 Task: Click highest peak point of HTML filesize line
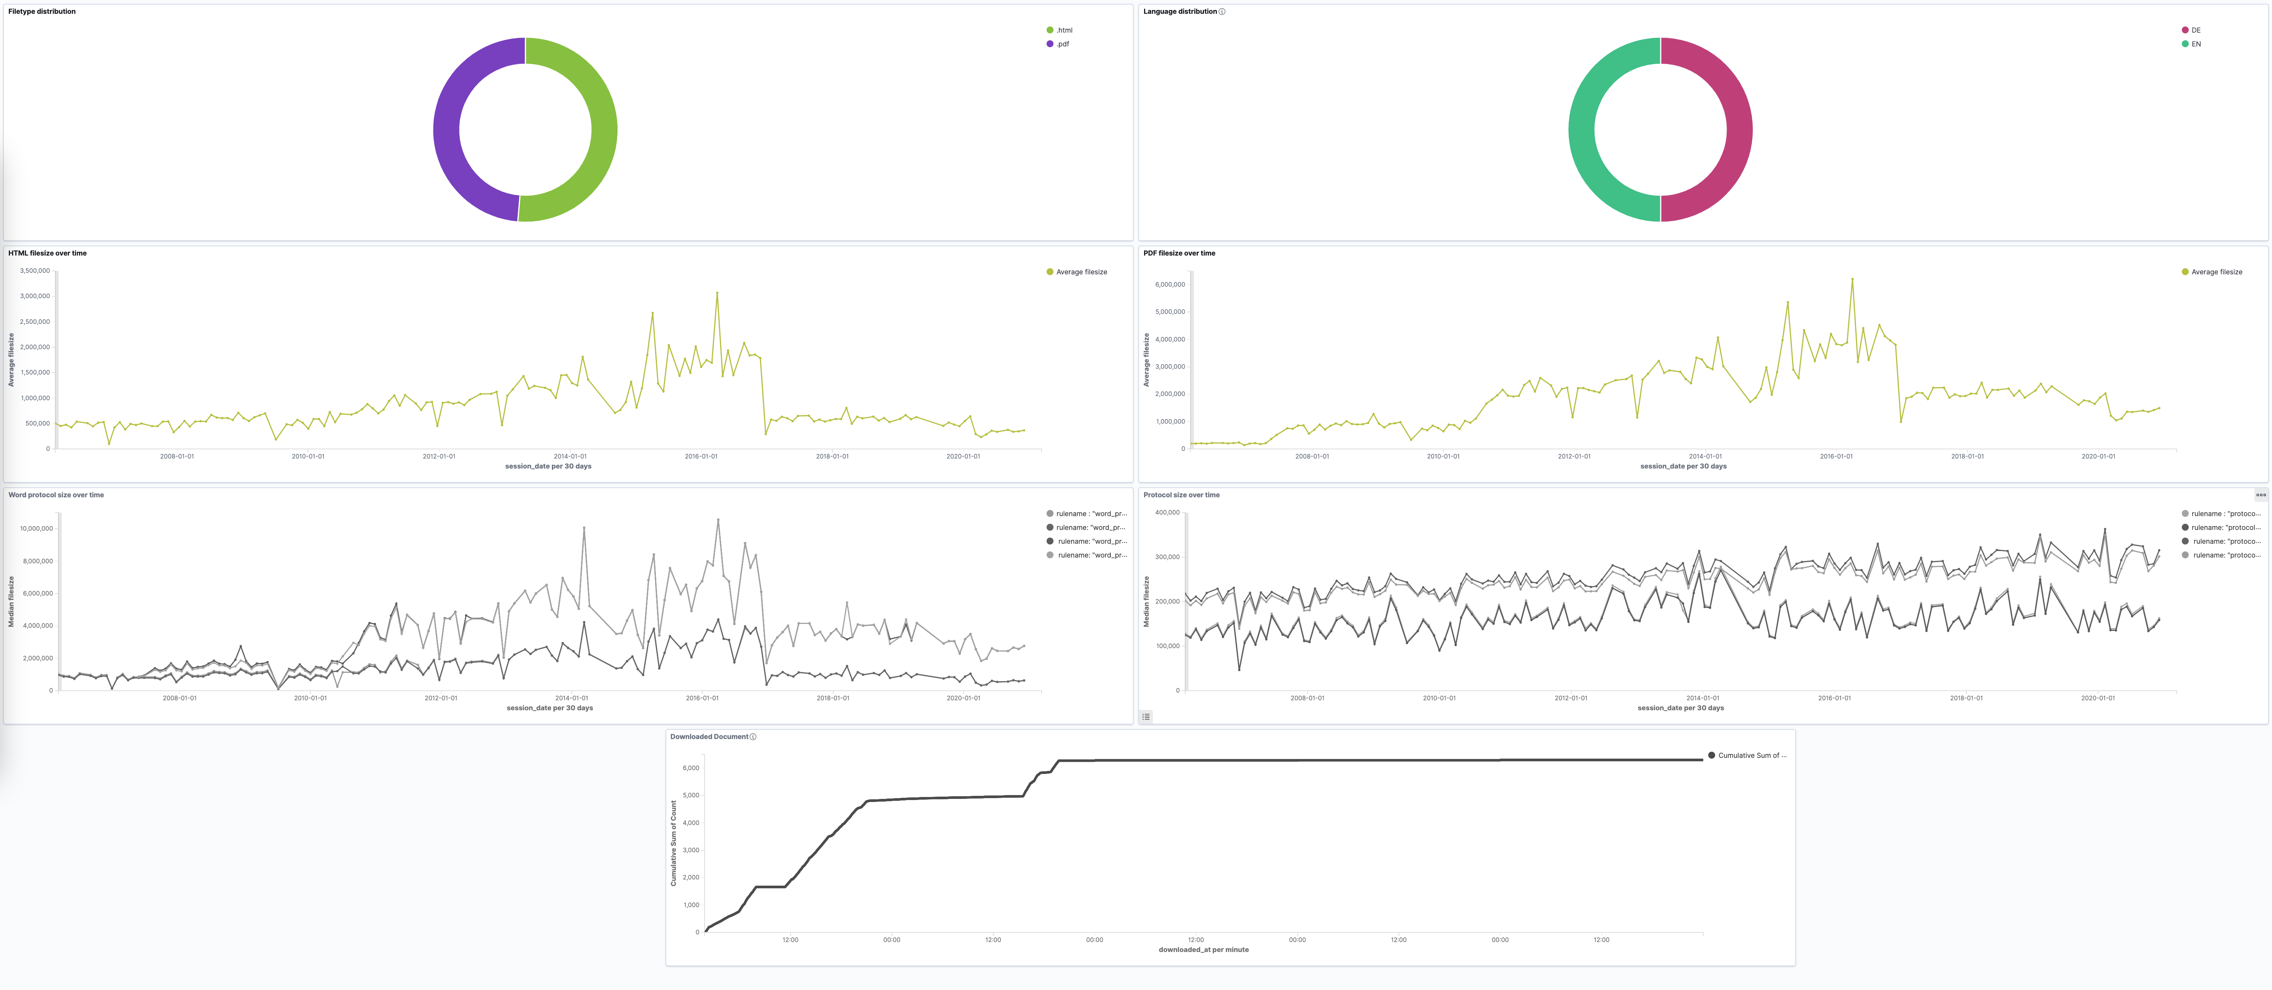click(x=717, y=293)
